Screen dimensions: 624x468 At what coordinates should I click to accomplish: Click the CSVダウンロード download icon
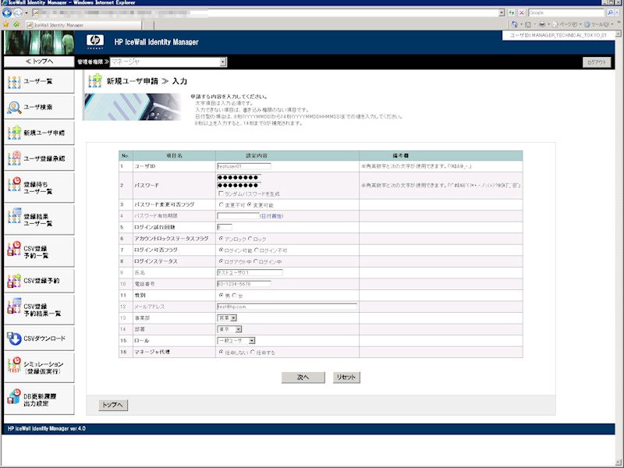coord(14,339)
